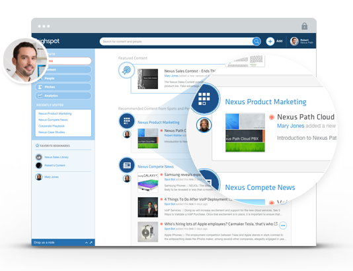Focus the Search for content and people field

tap(176, 42)
